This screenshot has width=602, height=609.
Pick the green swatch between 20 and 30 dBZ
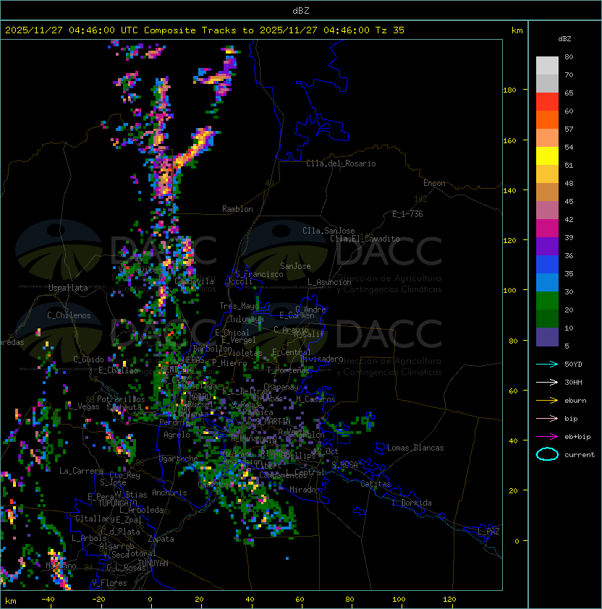pos(547,301)
